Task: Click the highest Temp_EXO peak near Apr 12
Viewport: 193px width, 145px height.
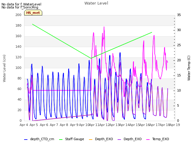Action: (x=104, y=27)
